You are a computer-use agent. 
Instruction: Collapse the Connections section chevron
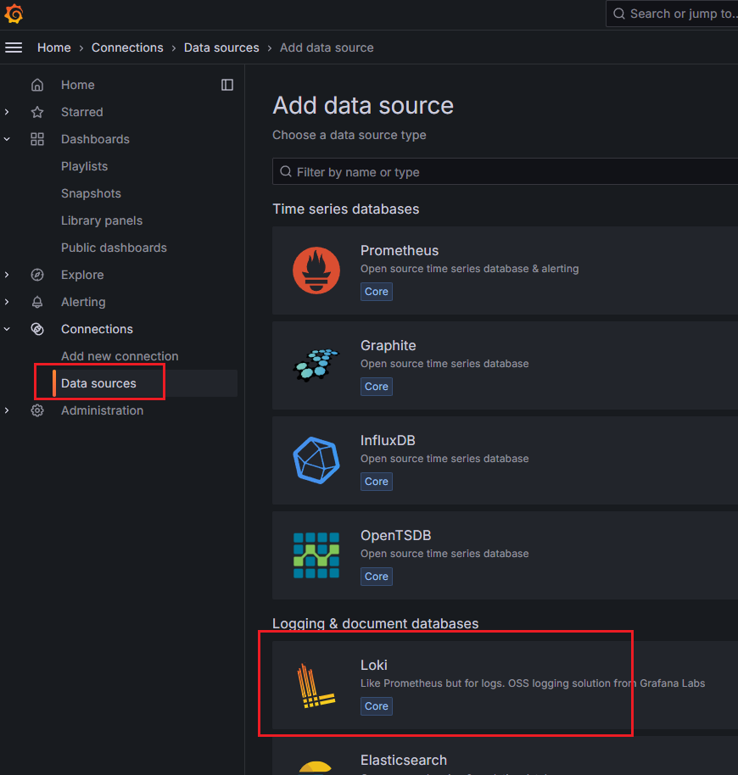click(7, 329)
